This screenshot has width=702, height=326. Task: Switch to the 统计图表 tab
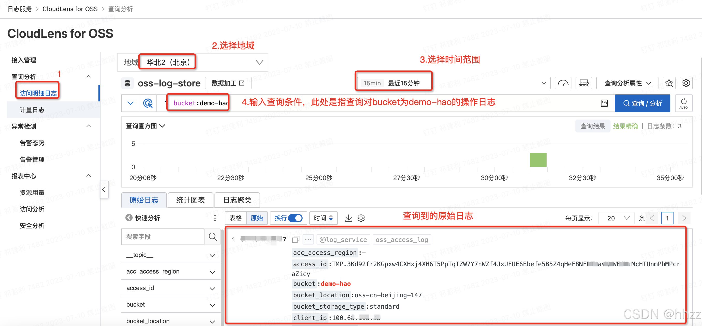pyautogui.click(x=190, y=200)
